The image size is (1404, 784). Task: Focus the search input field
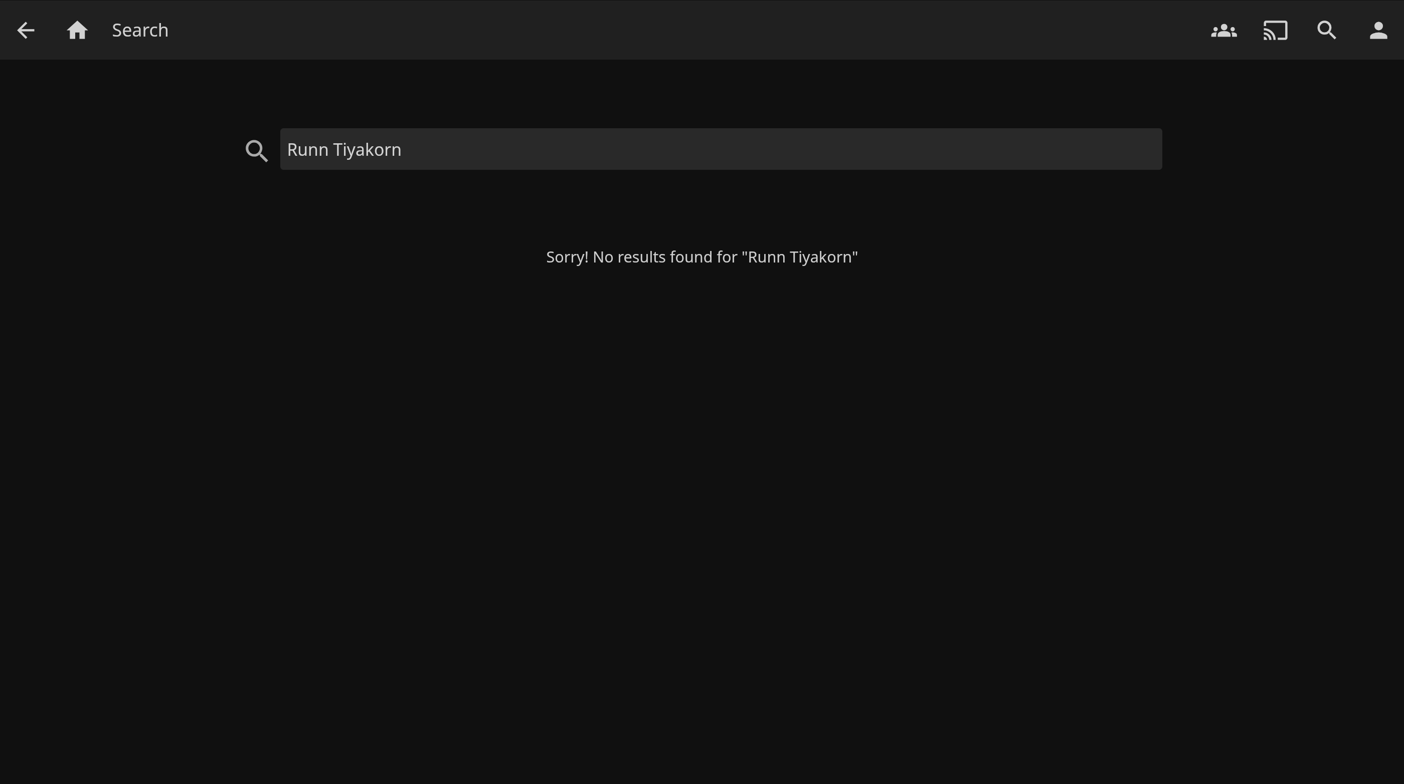pyautogui.click(x=721, y=149)
